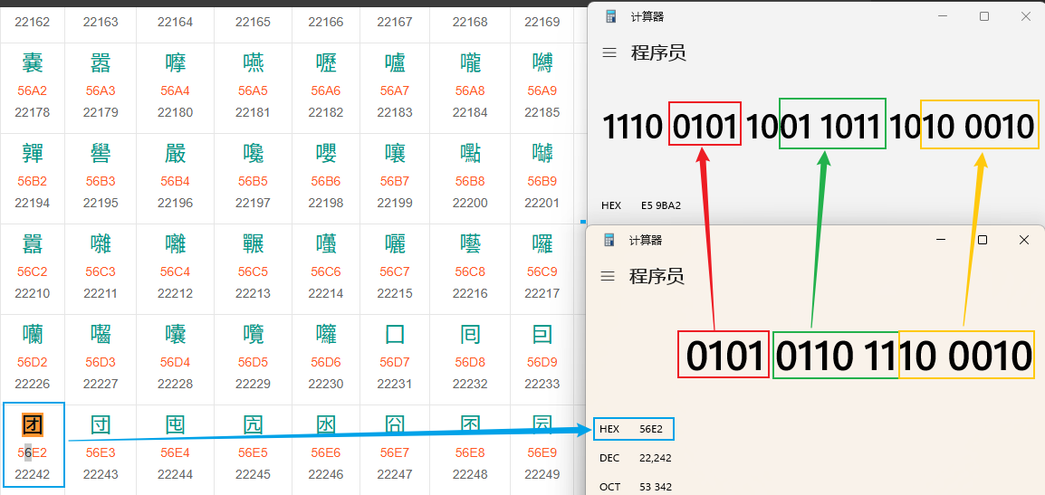
Task: Click calculator app icon in lower window title
Action: [x=609, y=240]
